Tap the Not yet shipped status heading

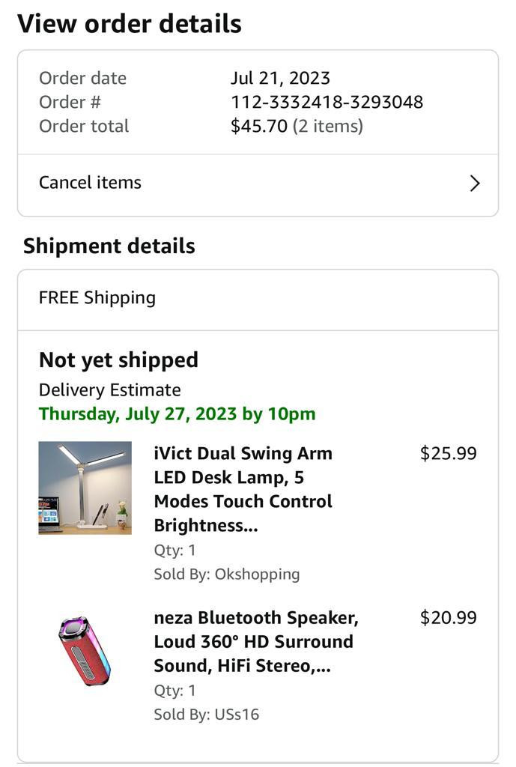coord(118,360)
